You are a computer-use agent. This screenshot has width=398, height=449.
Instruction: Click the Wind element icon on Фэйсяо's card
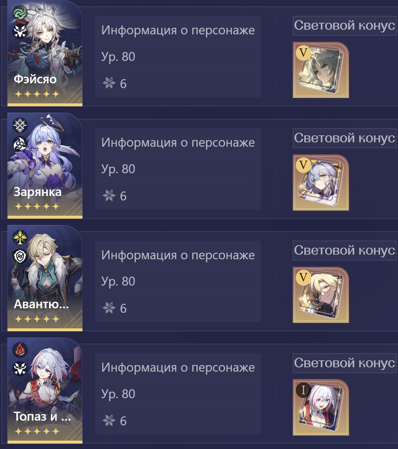20,13
